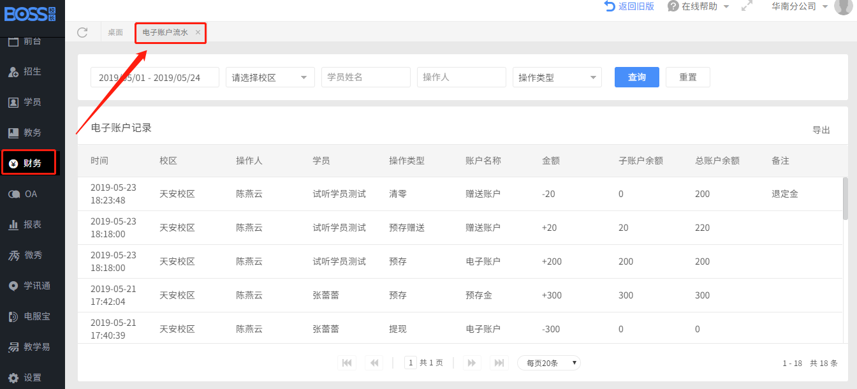Open the 报表 bar chart icon
This screenshot has width=857, height=389.
pyautogui.click(x=13, y=224)
